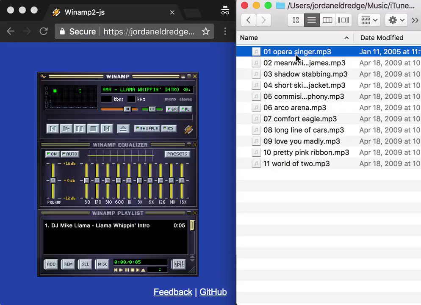
Task: Open equalizer PRESETS menu
Action: click(177, 154)
